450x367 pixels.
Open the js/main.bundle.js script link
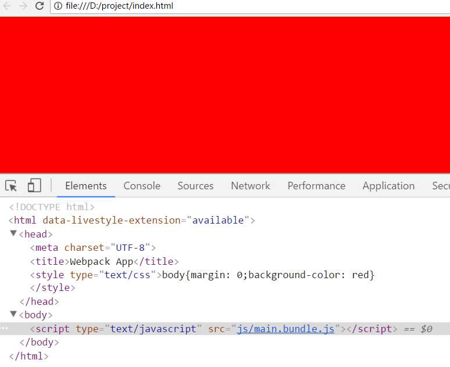click(x=285, y=329)
